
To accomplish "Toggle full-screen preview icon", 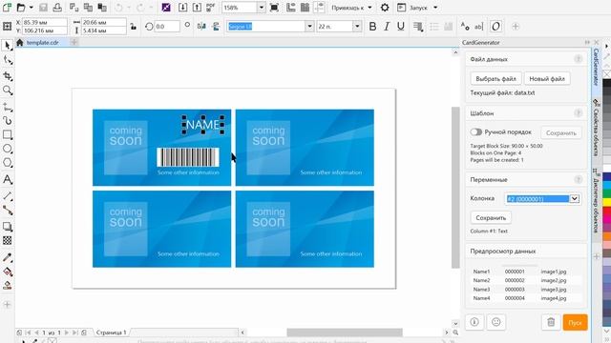I will coord(274,8).
